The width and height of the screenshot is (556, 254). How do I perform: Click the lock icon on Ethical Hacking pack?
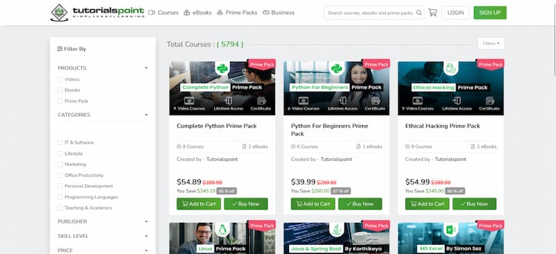click(x=450, y=68)
